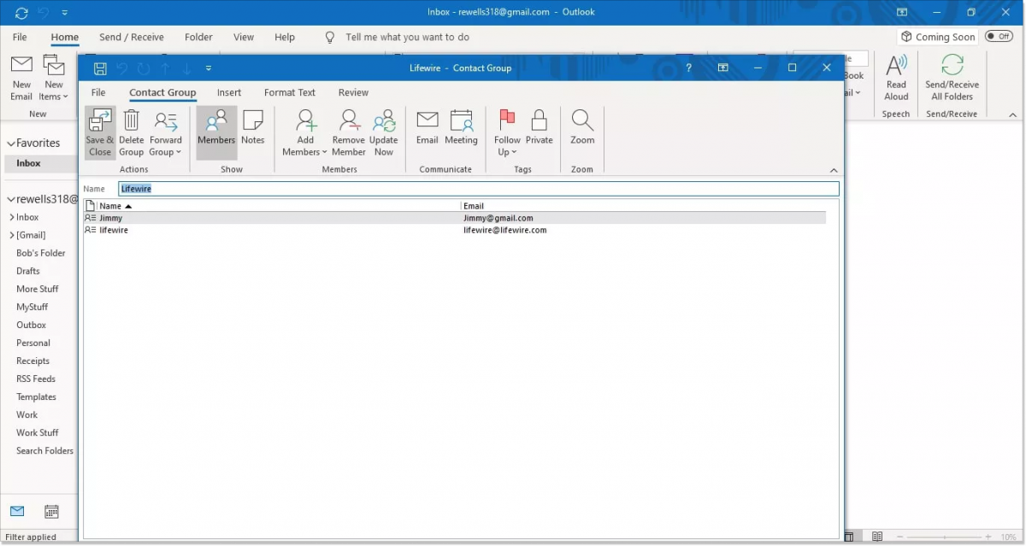Open the Follow Up dropdown
This screenshot has width=1026, height=546.
tap(507, 131)
